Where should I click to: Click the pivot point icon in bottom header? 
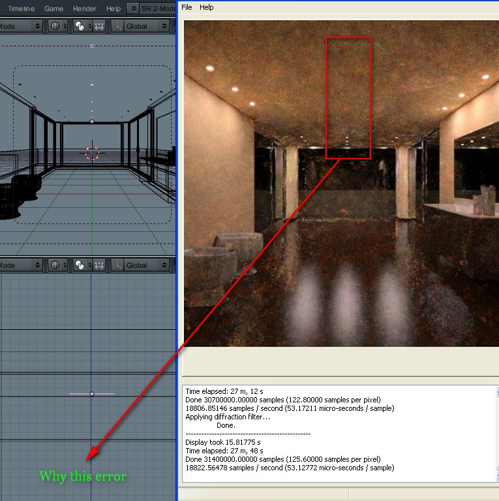(82, 265)
